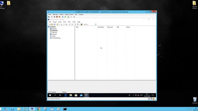Click the green Reset/Start play icon in the Hyper-V toolbar

coord(65,17)
